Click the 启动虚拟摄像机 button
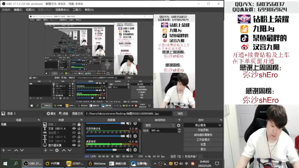 pyautogui.click(x=203, y=135)
